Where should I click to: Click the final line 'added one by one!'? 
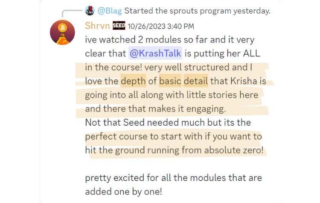[123, 191]
